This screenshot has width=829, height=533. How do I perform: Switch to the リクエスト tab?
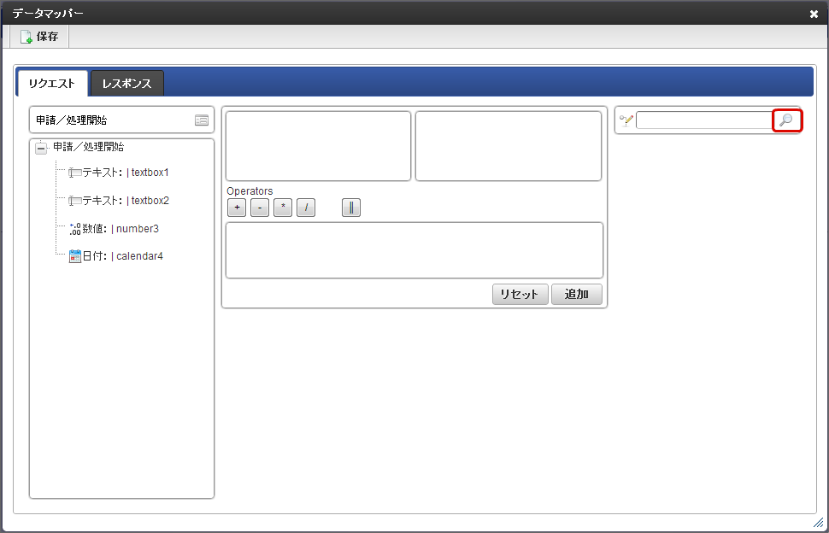coord(52,84)
